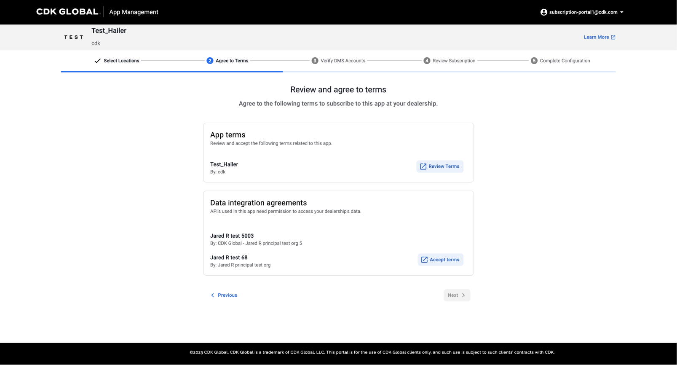Select the Agree to Terms step
This screenshot has width=677, height=365.
tap(232, 61)
